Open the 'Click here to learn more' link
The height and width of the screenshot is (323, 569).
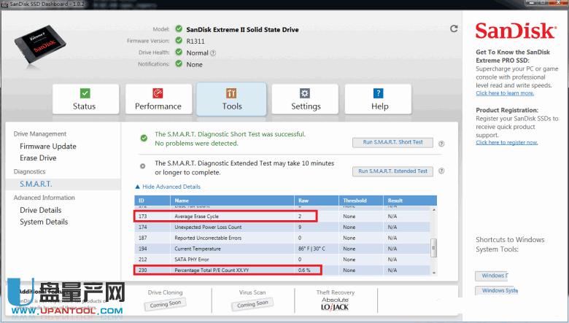[x=505, y=93]
